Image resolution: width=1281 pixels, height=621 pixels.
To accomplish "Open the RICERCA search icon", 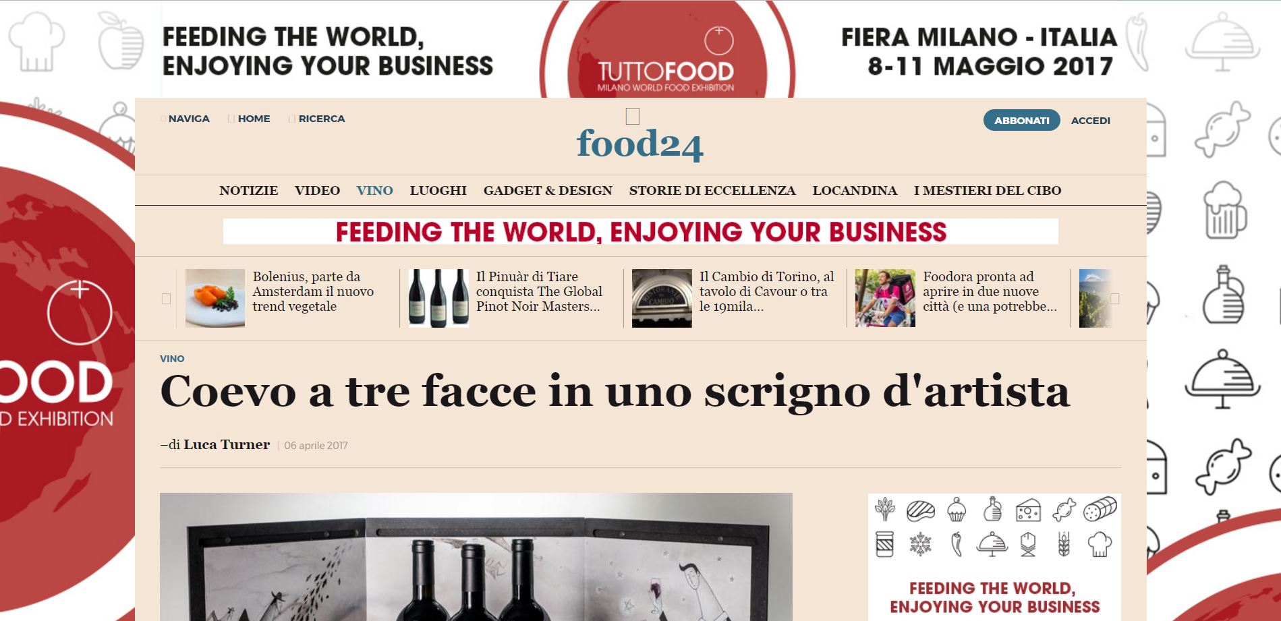I will click(x=292, y=119).
